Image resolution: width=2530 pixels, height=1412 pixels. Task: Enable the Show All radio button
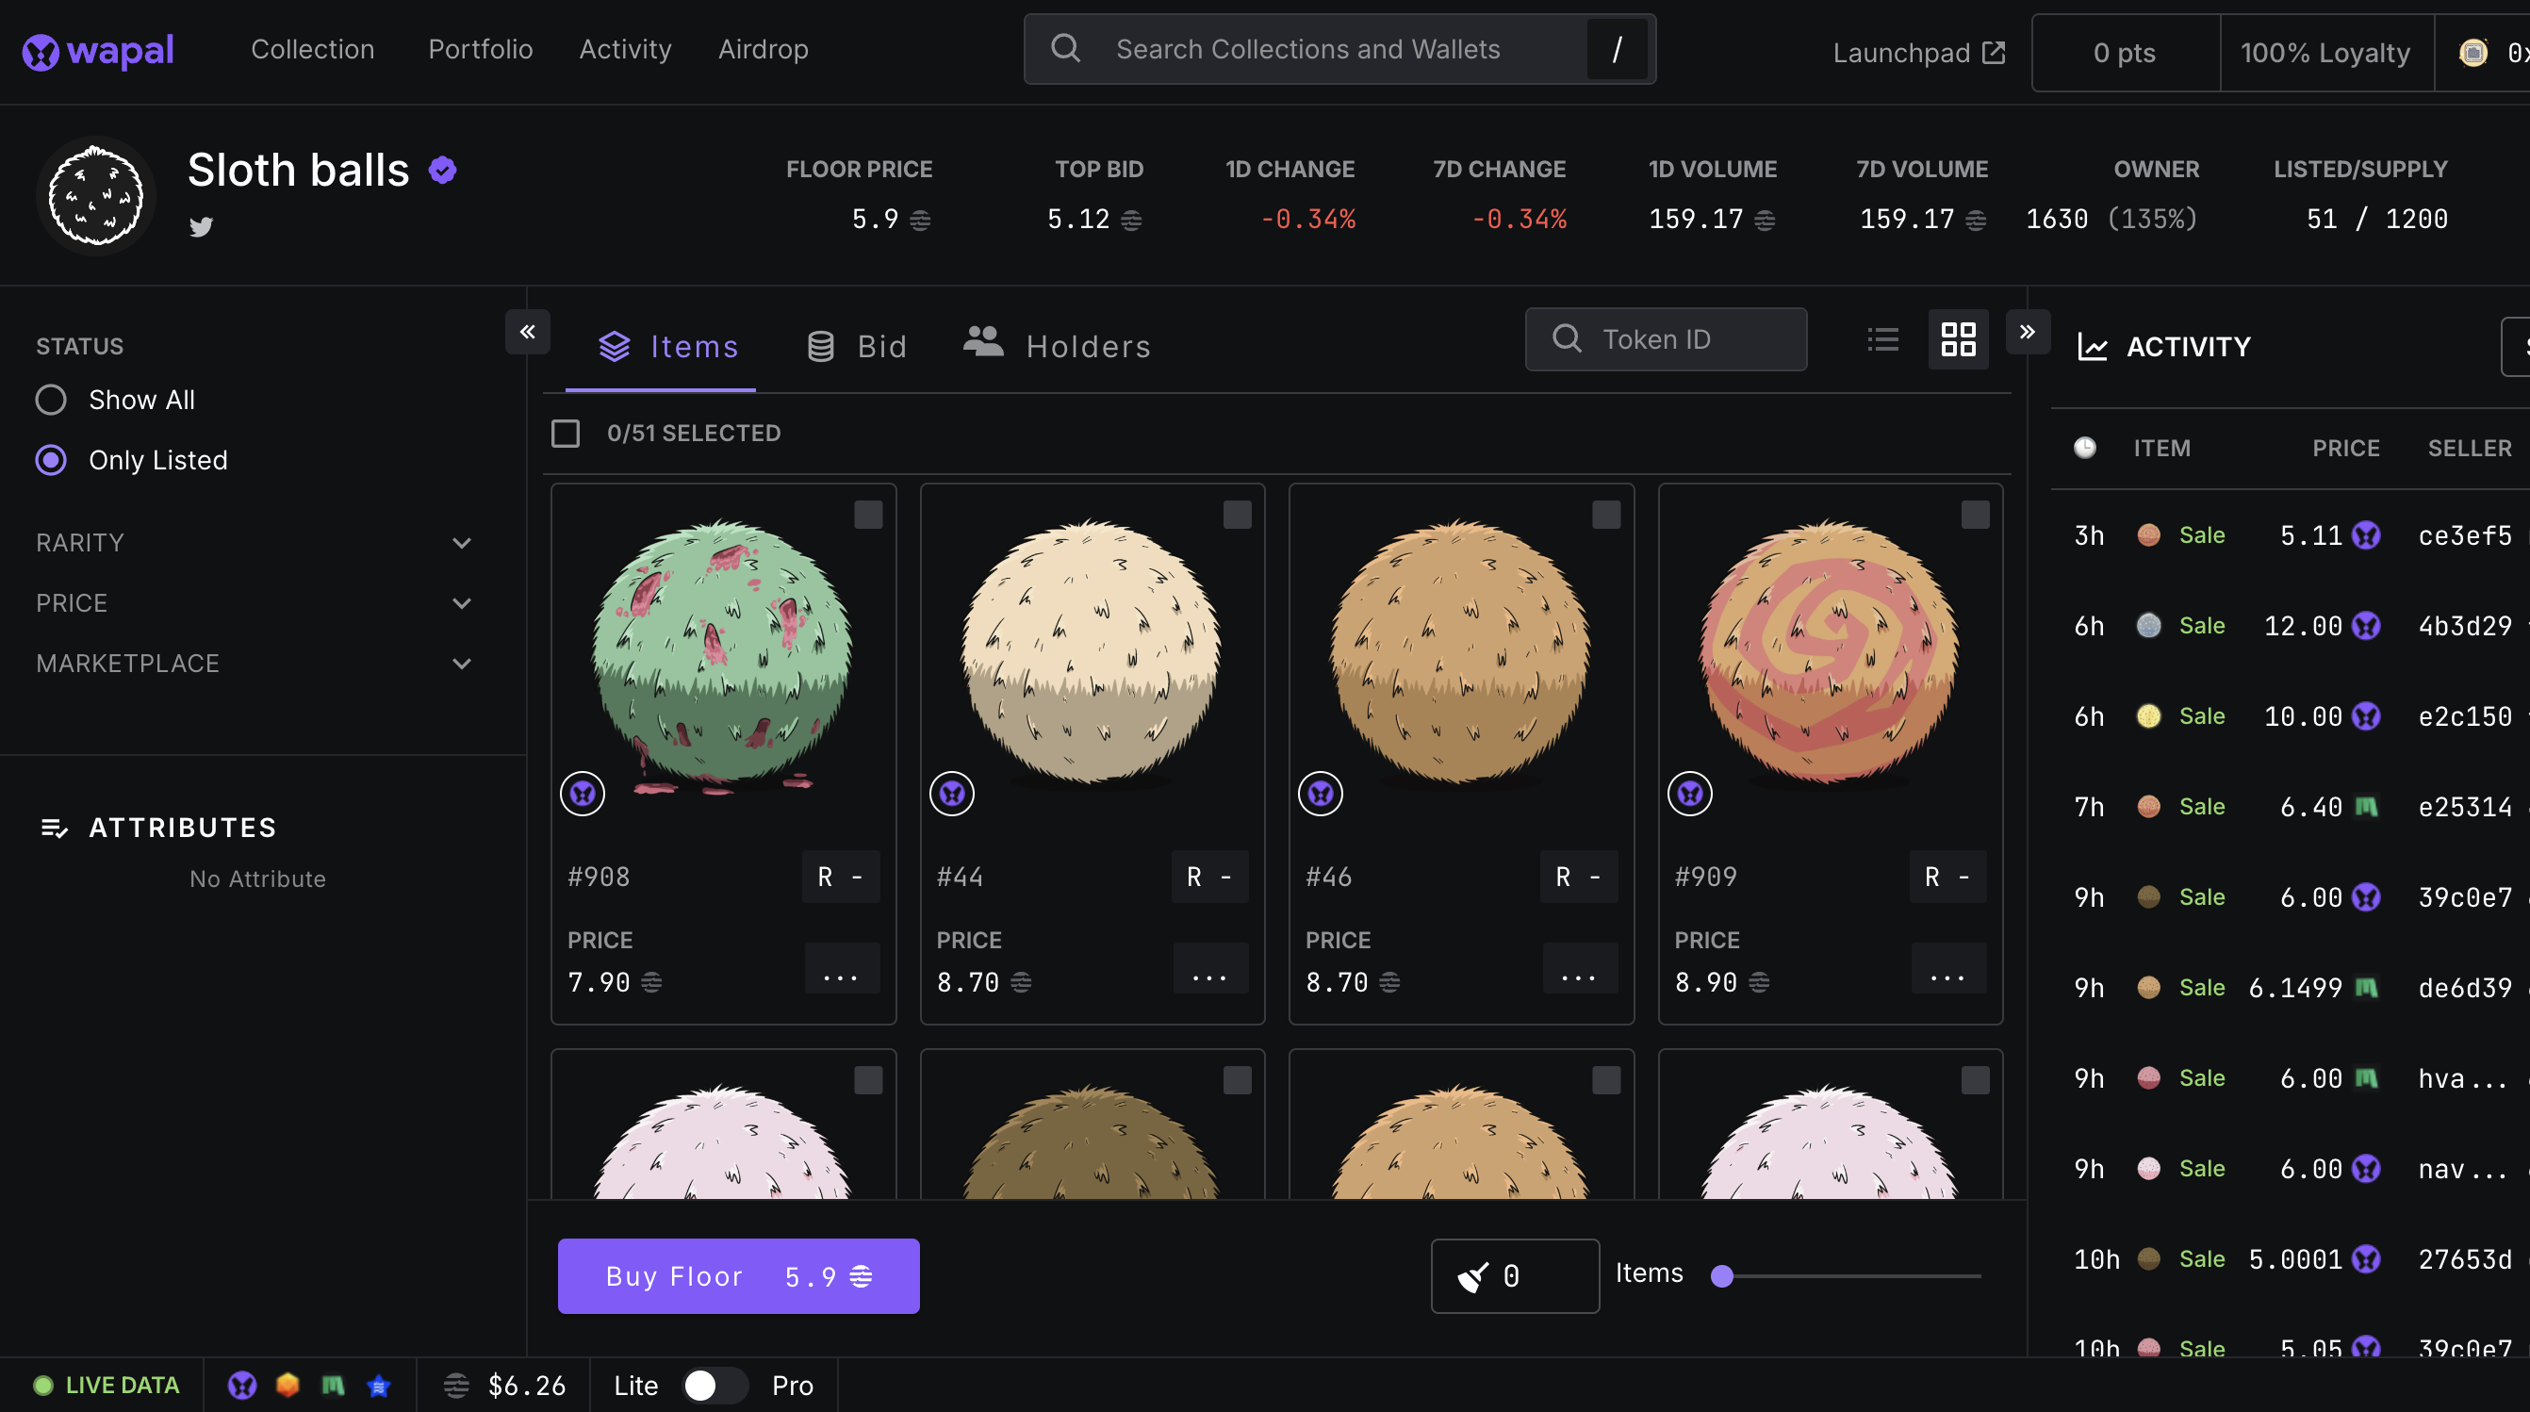tap(50, 398)
